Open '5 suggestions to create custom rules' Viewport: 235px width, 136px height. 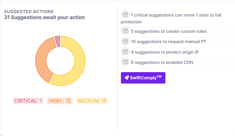[x=169, y=31]
